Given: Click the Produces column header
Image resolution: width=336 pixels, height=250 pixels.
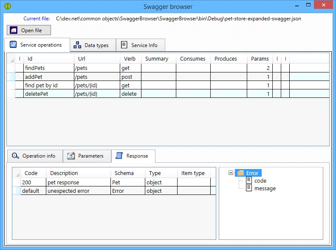Looking at the screenshot, I should coord(229,59).
